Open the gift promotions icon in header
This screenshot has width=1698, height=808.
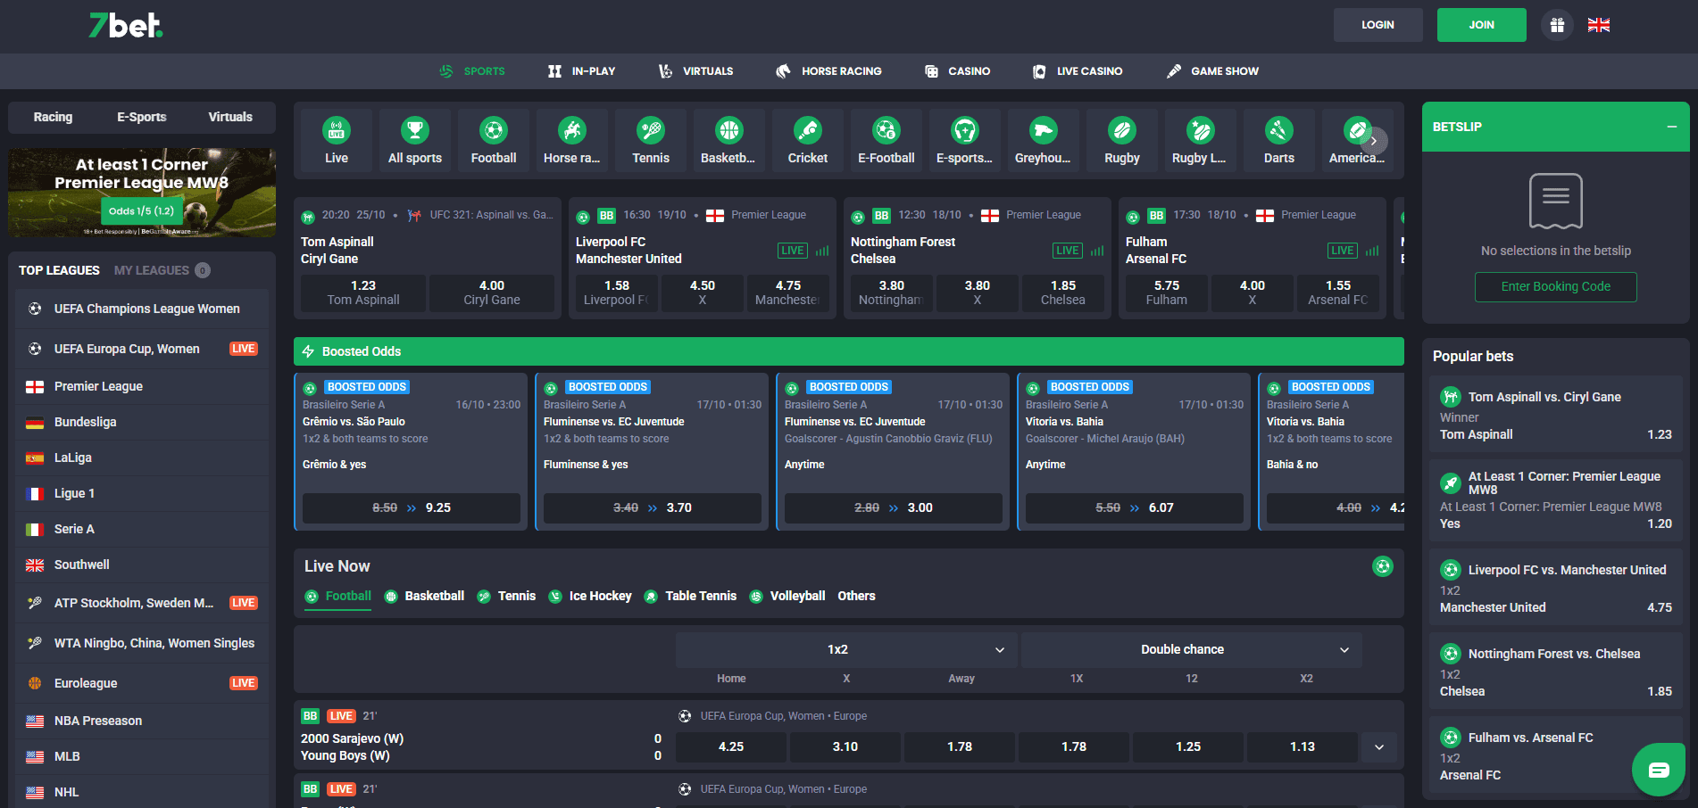click(1557, 25)
